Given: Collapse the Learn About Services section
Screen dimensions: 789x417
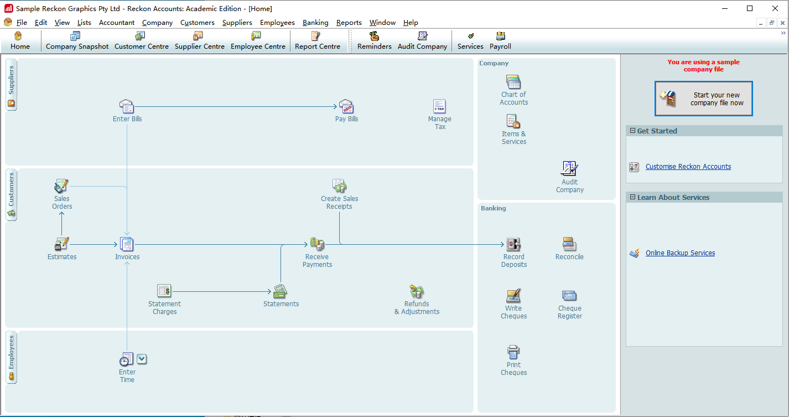Looking at the screenshot, I should tap(632, 197).
